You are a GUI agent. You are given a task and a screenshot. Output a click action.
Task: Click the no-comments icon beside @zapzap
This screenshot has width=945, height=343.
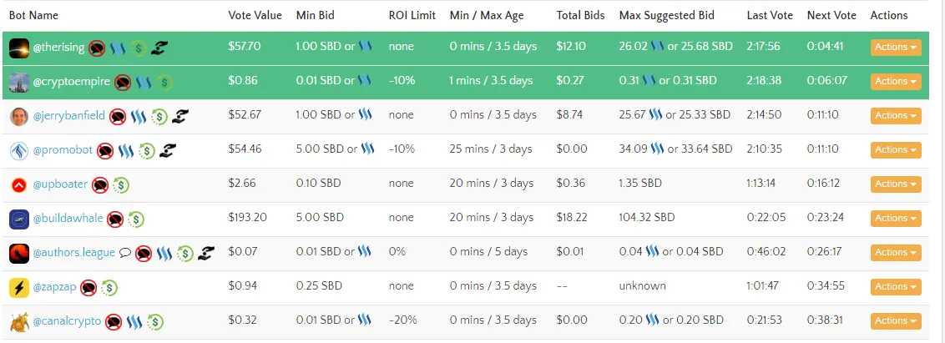pos(88,288)
